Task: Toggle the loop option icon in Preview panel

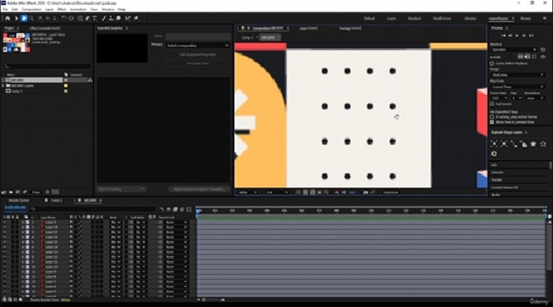Action: (x=543, y=57)
